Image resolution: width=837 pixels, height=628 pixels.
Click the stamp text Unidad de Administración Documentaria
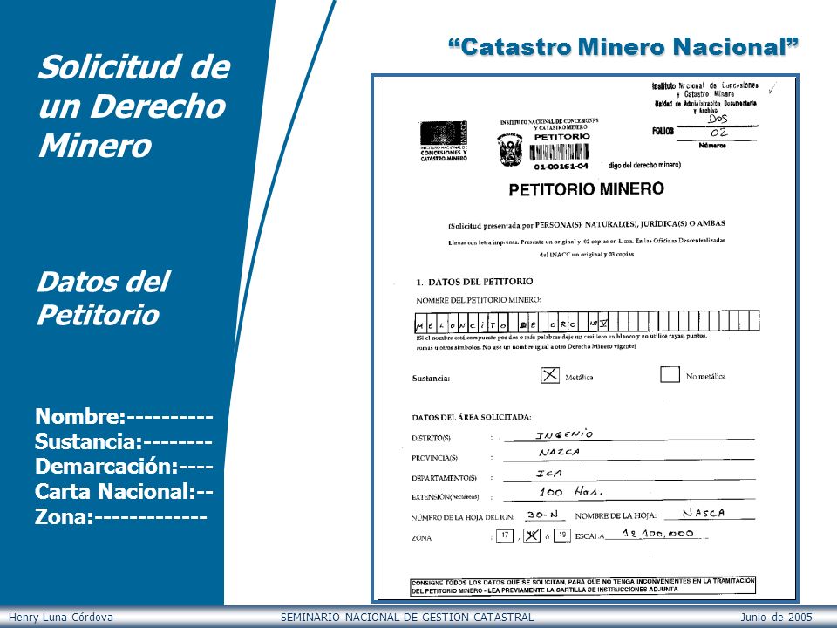[705, 104]
